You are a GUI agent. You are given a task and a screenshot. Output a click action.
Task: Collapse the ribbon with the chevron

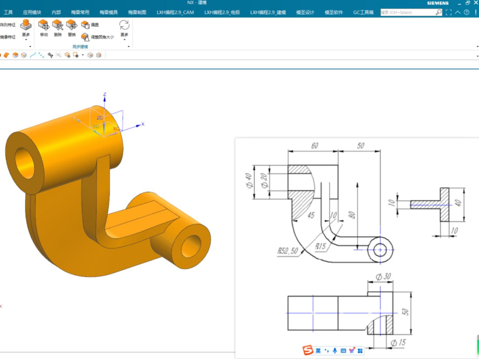coord(457,12)
